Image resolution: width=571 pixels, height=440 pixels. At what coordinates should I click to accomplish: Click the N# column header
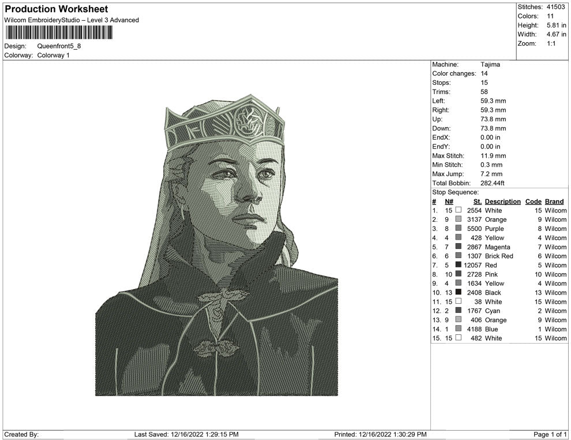click(x=449, y=202)
